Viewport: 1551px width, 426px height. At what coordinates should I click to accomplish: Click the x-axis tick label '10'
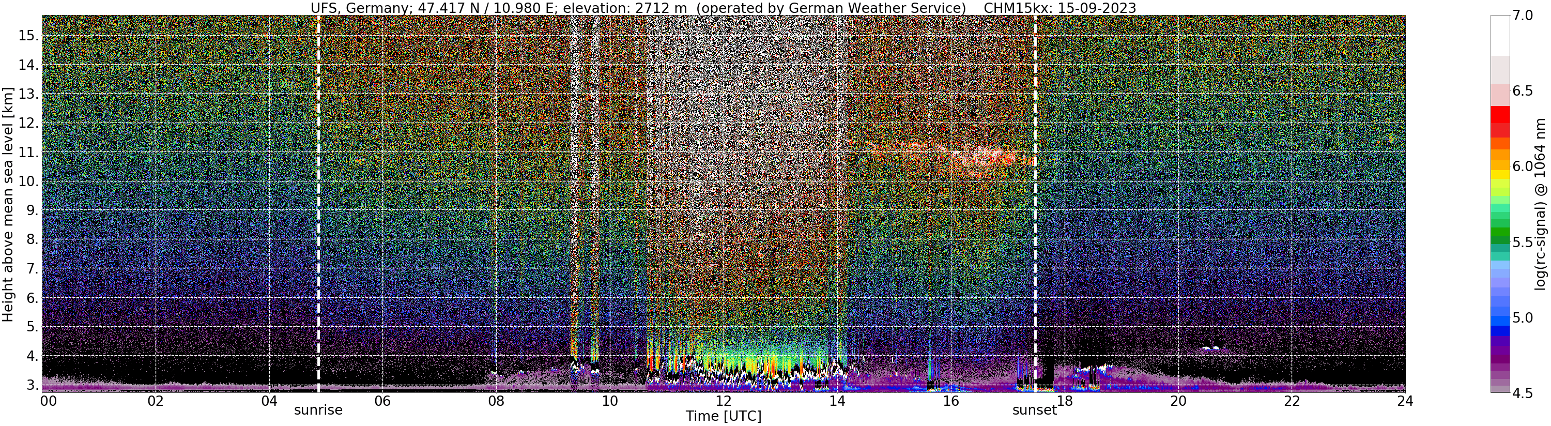coord(610,401)
